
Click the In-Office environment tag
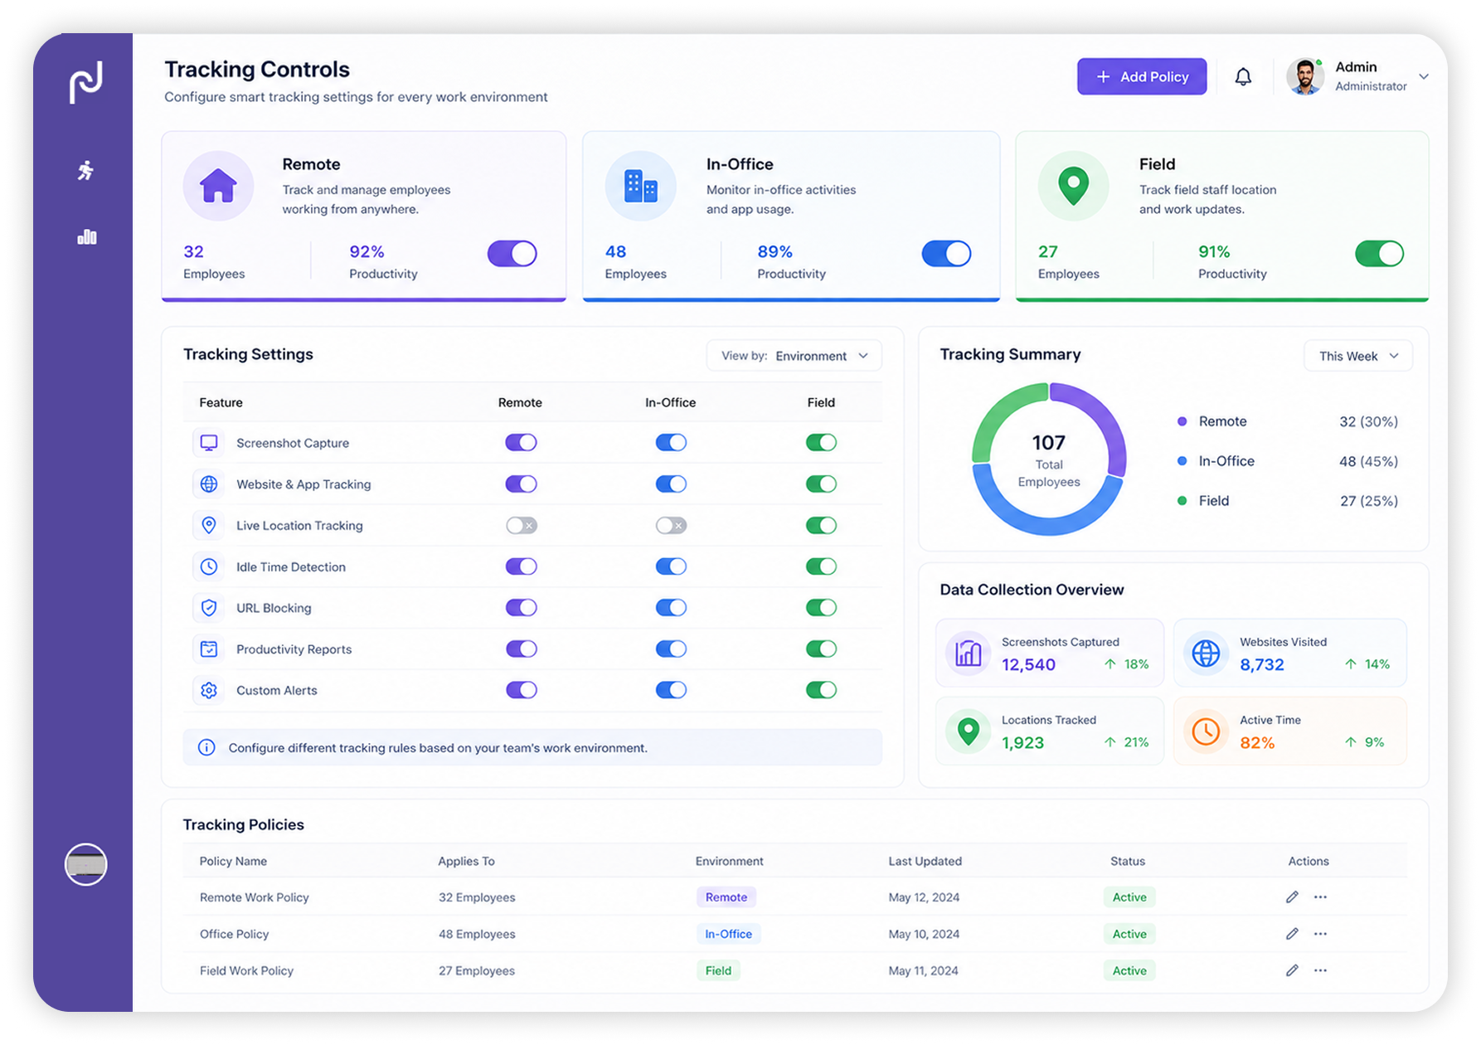(728, 934)
